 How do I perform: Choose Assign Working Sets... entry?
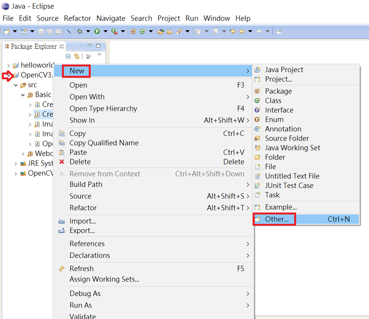tap(154, 279)
